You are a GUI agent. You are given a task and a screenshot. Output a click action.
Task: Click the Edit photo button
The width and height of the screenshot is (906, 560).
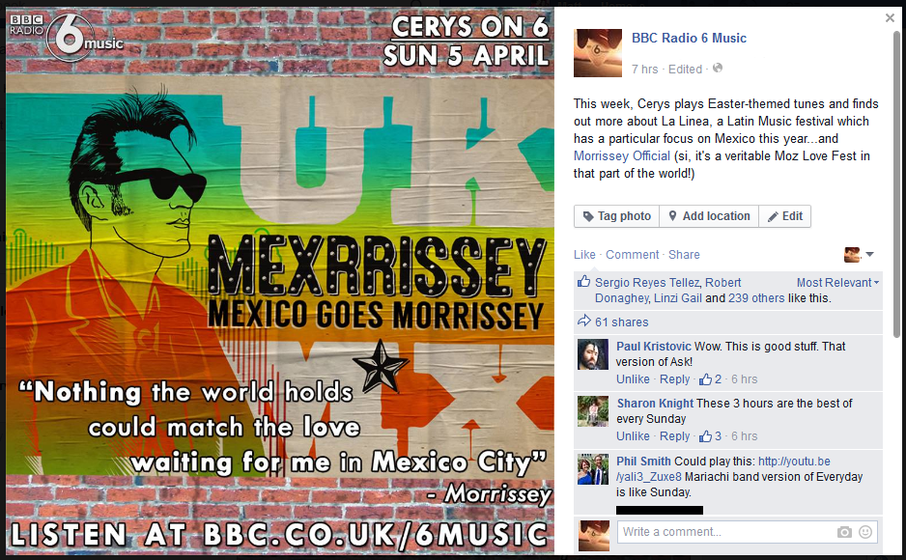[x=784, y=216]
